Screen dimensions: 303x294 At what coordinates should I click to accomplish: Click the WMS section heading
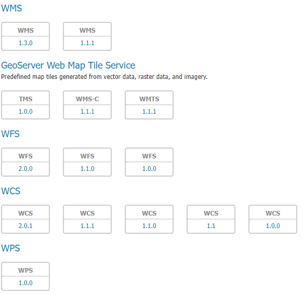click(11, 8)
